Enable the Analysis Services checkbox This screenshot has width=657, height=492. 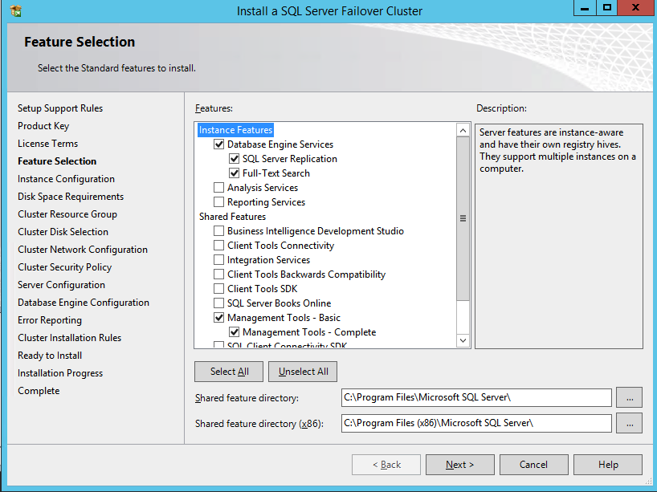[219, 188]
